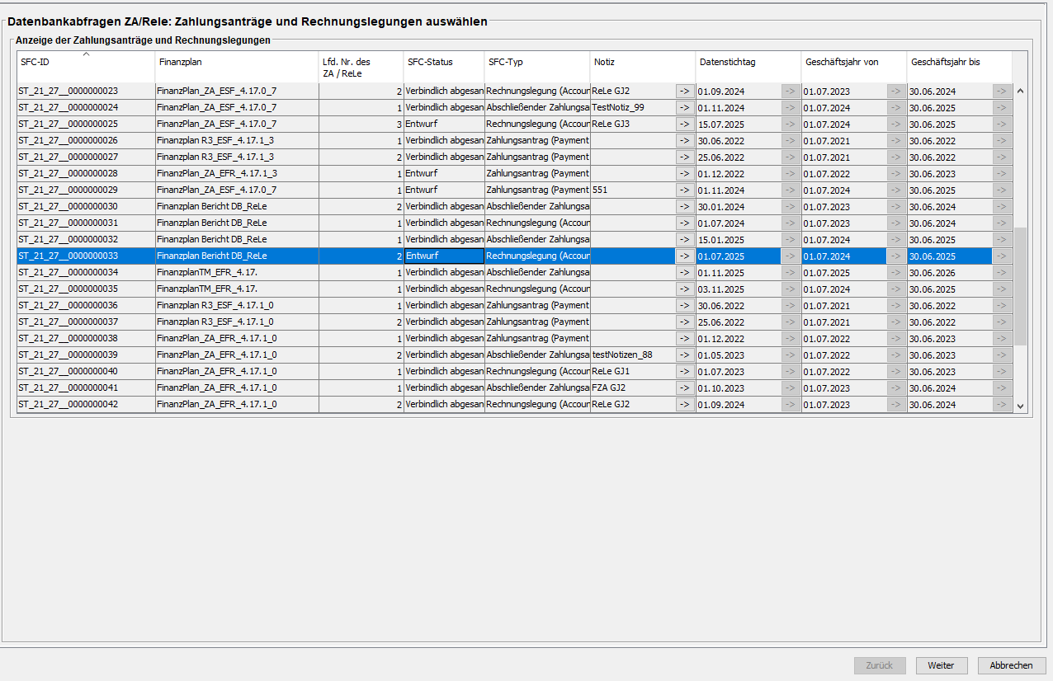
Task: Click the Finanzplan column header
Action: pyautogui.click(x=237, y=63)
